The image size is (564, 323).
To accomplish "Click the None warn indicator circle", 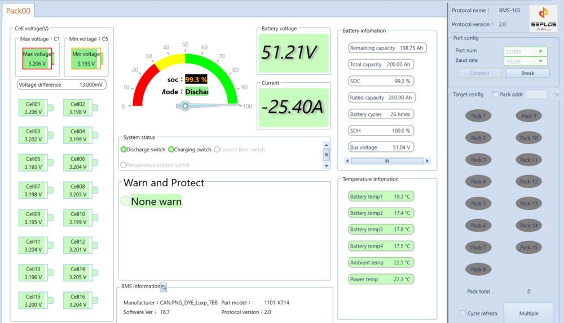I will (x=126, y=201).
